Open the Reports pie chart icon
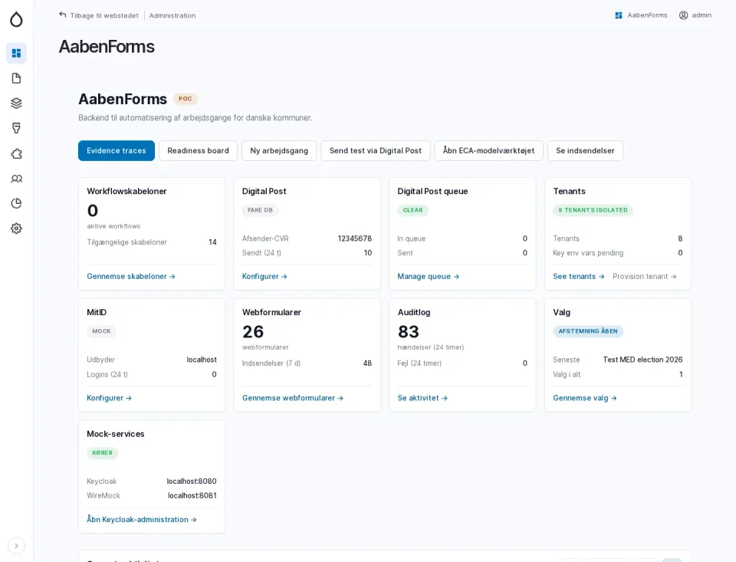736x562 pixels. pyautogui.click(x=16, y=203)
